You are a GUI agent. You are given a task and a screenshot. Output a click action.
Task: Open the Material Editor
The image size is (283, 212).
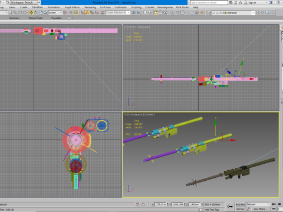[x=172, y=12]
